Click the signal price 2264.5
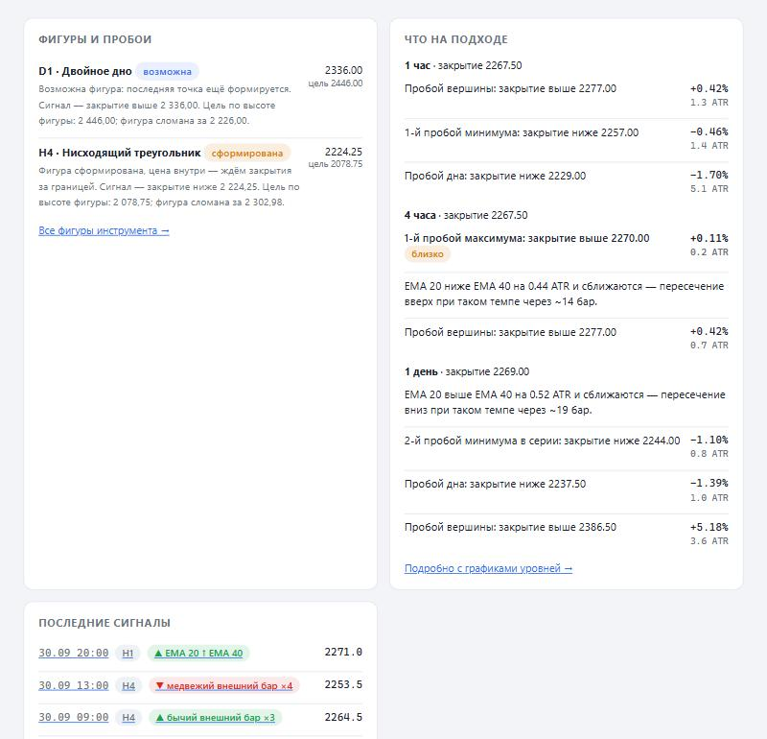Screen dimensions: 767x739 pyautogui.click(x=343, y=718)
